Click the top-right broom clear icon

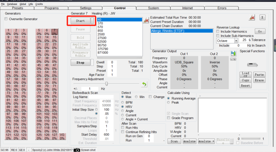pyautogui.click(x=252, y=18)
